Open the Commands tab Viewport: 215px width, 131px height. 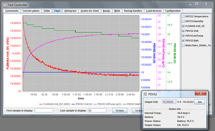coord(12,11)
